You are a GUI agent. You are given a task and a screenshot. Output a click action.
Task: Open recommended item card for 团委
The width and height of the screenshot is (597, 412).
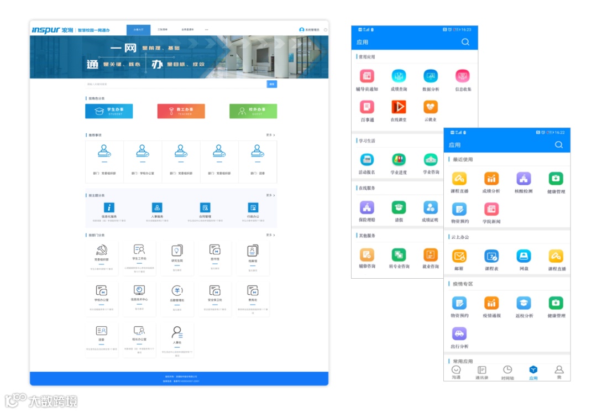[x=258, y=162]
